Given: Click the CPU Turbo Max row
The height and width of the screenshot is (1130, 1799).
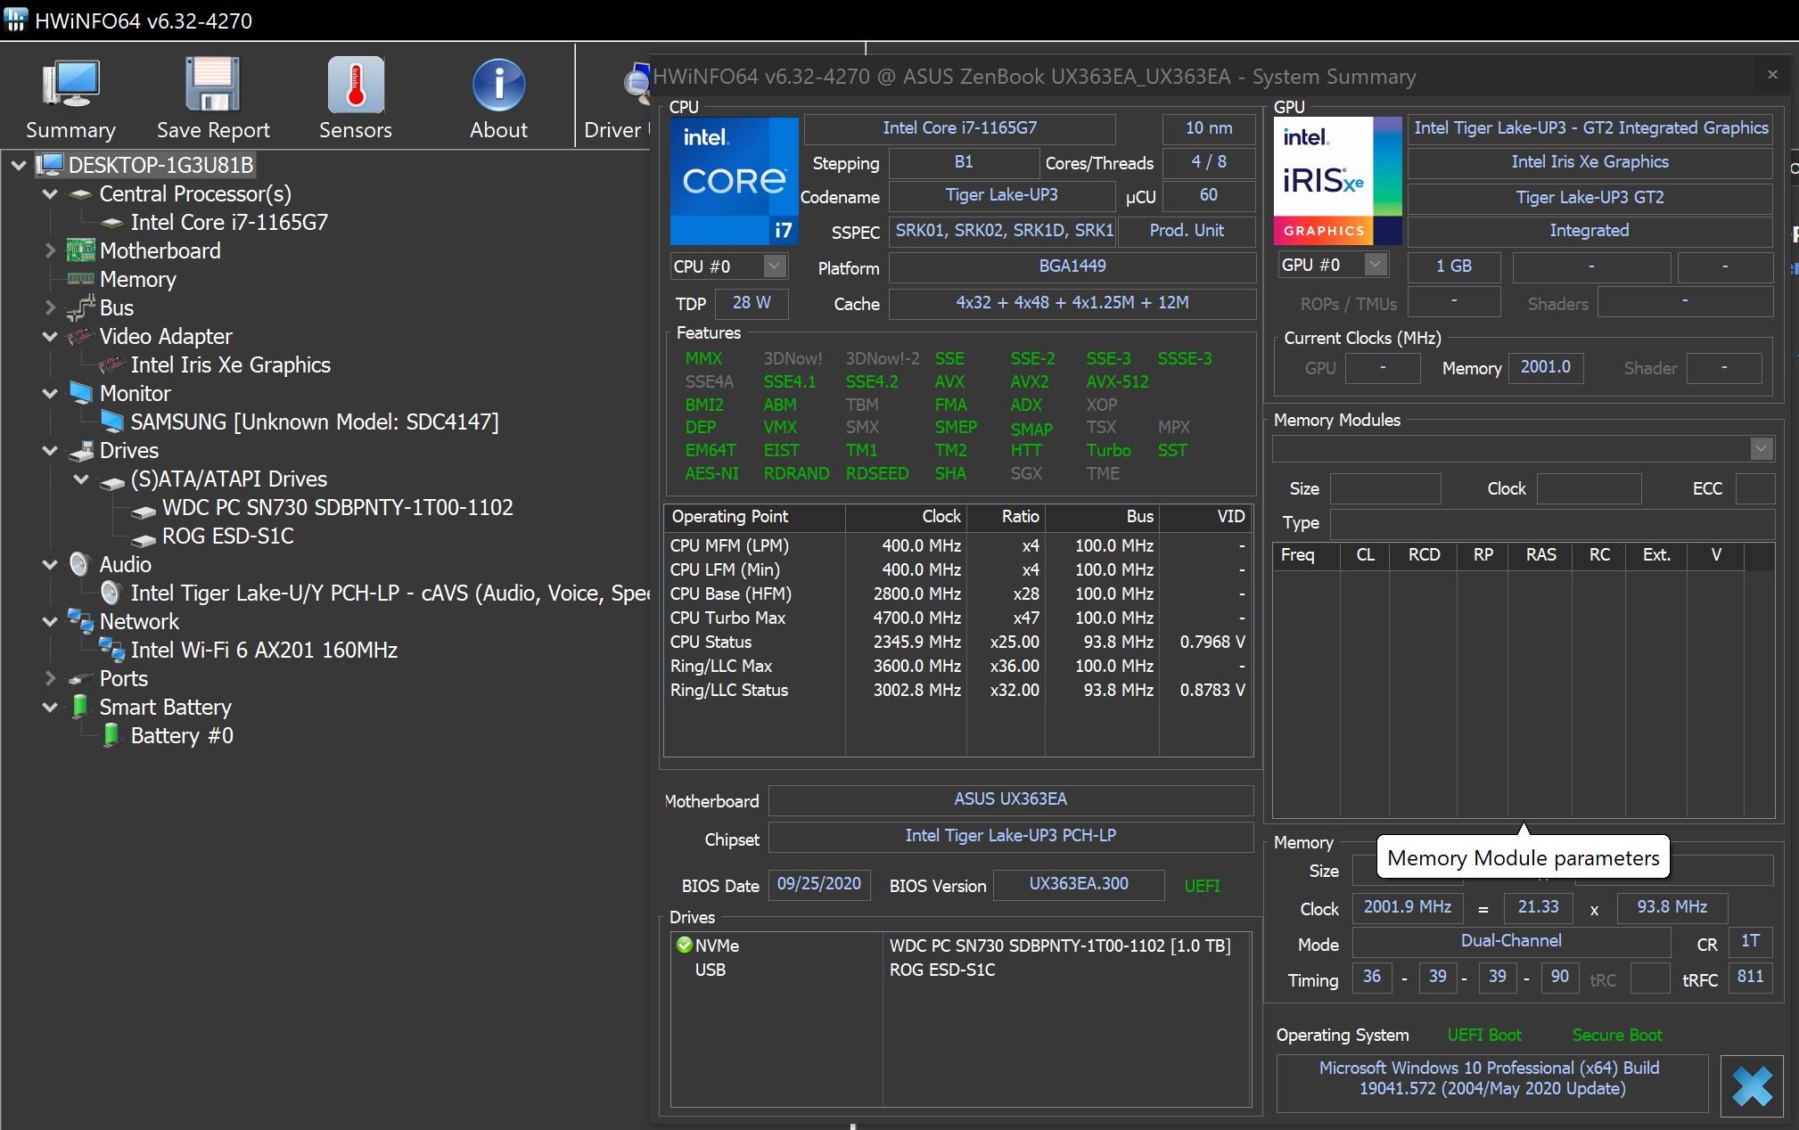Looking at the screenshot, I should tap(957, 618).
